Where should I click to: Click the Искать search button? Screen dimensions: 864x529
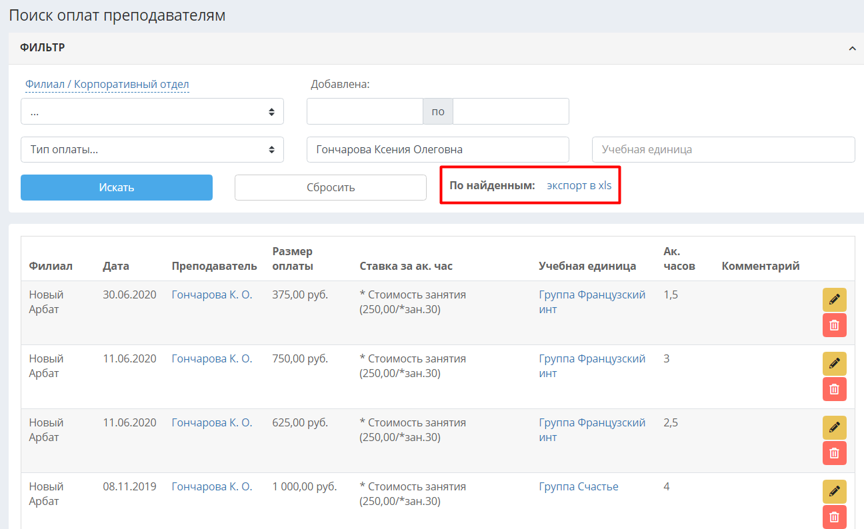click(117, 187)
